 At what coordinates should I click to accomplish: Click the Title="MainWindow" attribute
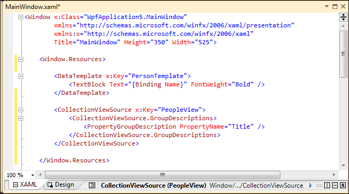point(87,42)
